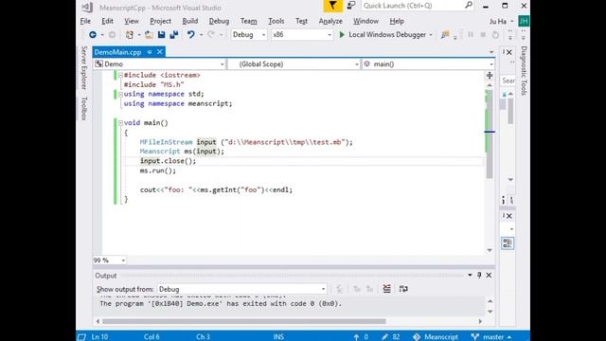Open the Output panel window position menu arrow
606x341 pixels.
470,276
